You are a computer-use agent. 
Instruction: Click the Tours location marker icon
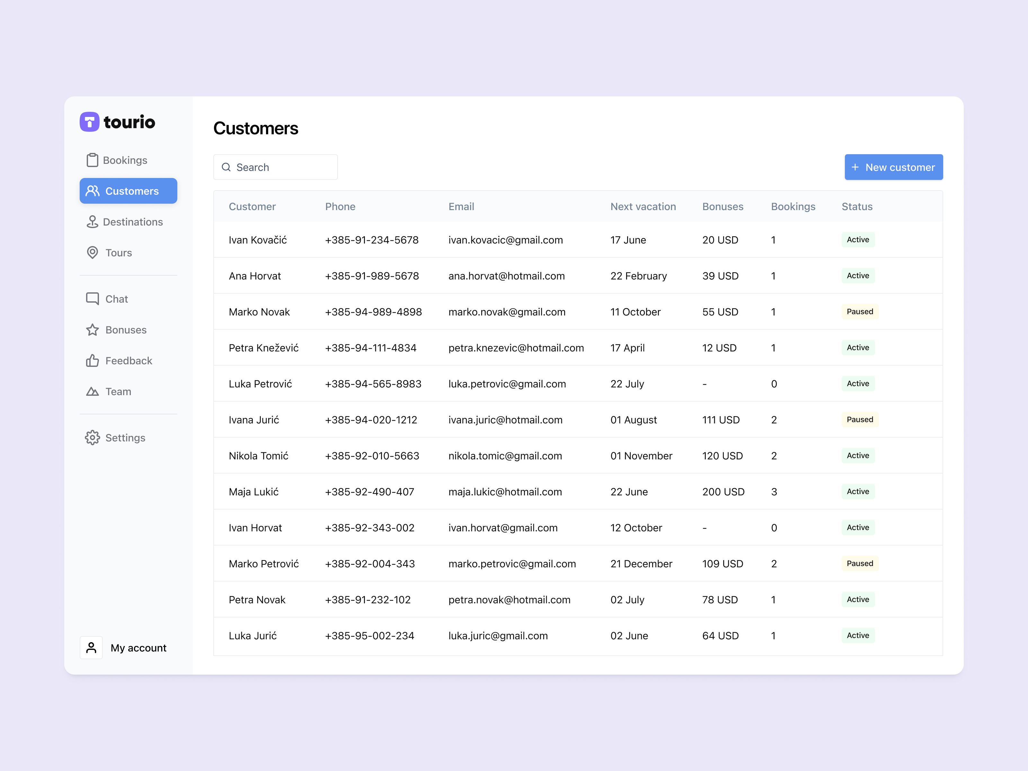point(92,253)
